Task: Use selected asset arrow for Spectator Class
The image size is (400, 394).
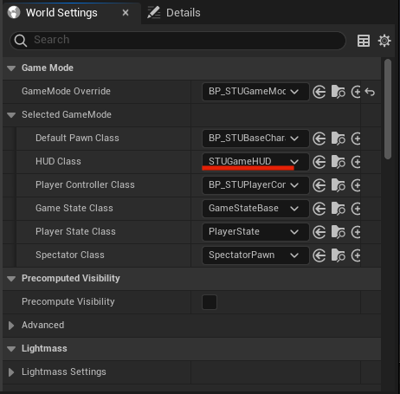Action: pyautogui.click(x=319, y=255)
